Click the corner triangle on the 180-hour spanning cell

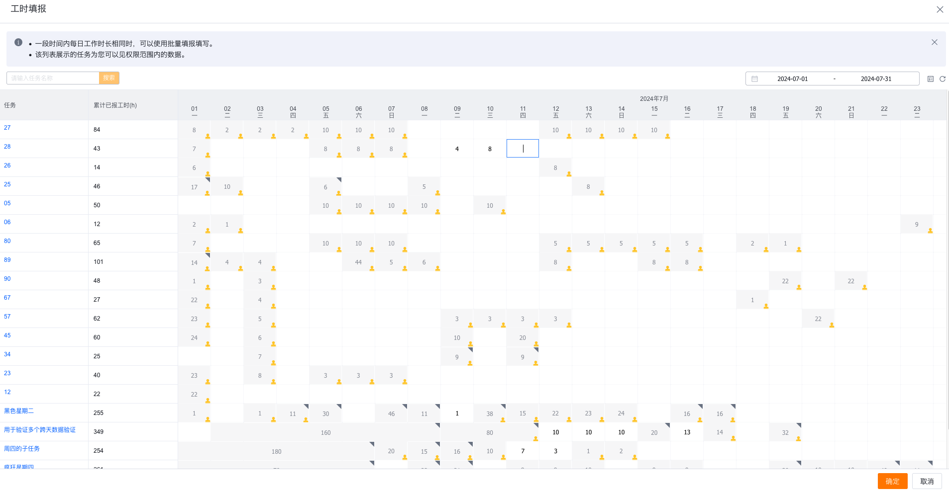coord(372,444)
